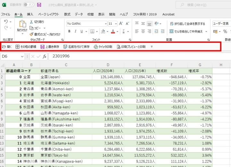Image resolution: width=231 pixels, height=167 pixels.
Task: Click 上書き保存 in quick access toolbar
Action: (50, 47)
